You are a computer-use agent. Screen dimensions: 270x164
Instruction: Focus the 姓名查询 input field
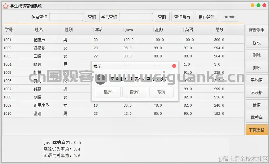coord(66,17)
